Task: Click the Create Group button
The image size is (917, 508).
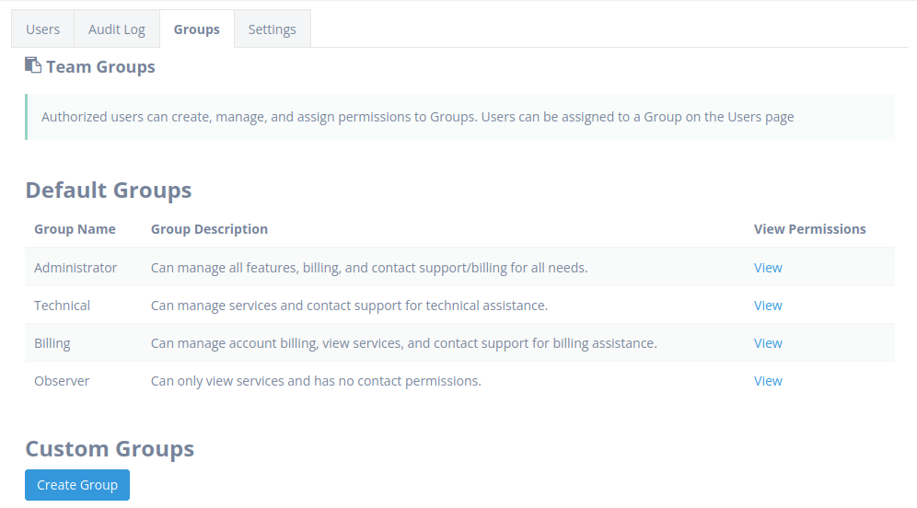Action: pyautogui.click(x=77, y=485)
